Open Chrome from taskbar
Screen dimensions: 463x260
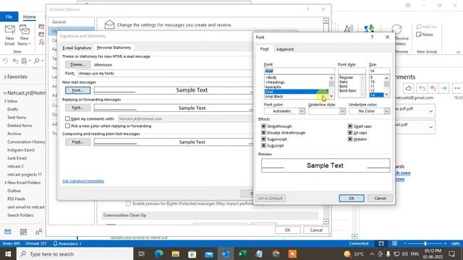pyautogui.click(x=276, y=253)
